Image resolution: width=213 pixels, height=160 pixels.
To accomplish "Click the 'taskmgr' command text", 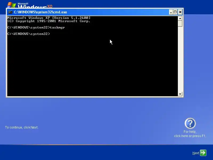I will (57, 27).
